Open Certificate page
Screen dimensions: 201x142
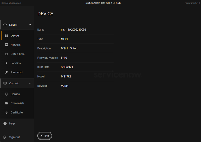click(x=18, y=112)
